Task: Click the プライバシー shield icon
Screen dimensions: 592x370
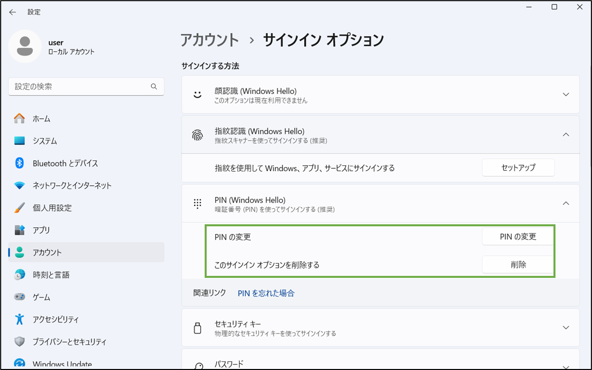Action: coord(19,341)
